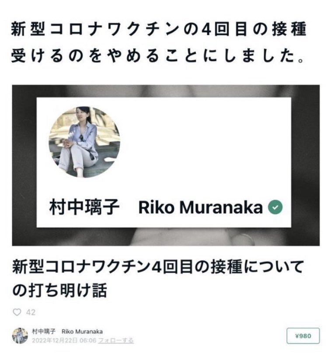Click the large 村中璃子 name in the card
Image resolution: width=328 pixels, height=361 pixels.
pyautogui.click(x=84, y=207)
